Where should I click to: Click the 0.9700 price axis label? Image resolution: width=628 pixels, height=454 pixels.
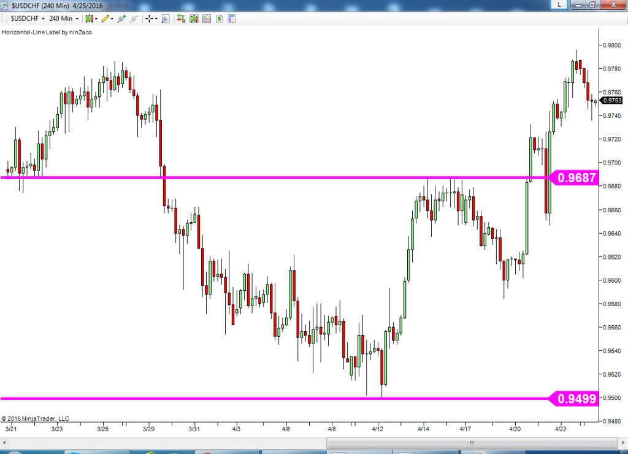point(612,163)
